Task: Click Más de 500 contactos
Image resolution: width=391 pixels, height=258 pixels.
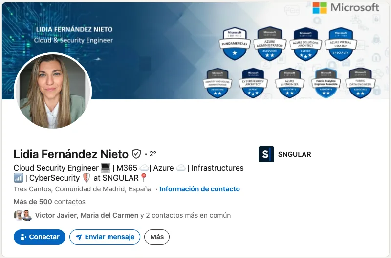Action: [49, 202]
